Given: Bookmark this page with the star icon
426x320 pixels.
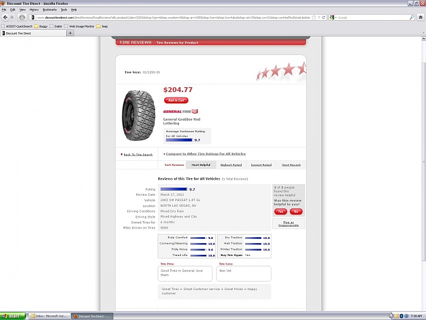Looking at the screenshot, I should click(x=314, y=18).
